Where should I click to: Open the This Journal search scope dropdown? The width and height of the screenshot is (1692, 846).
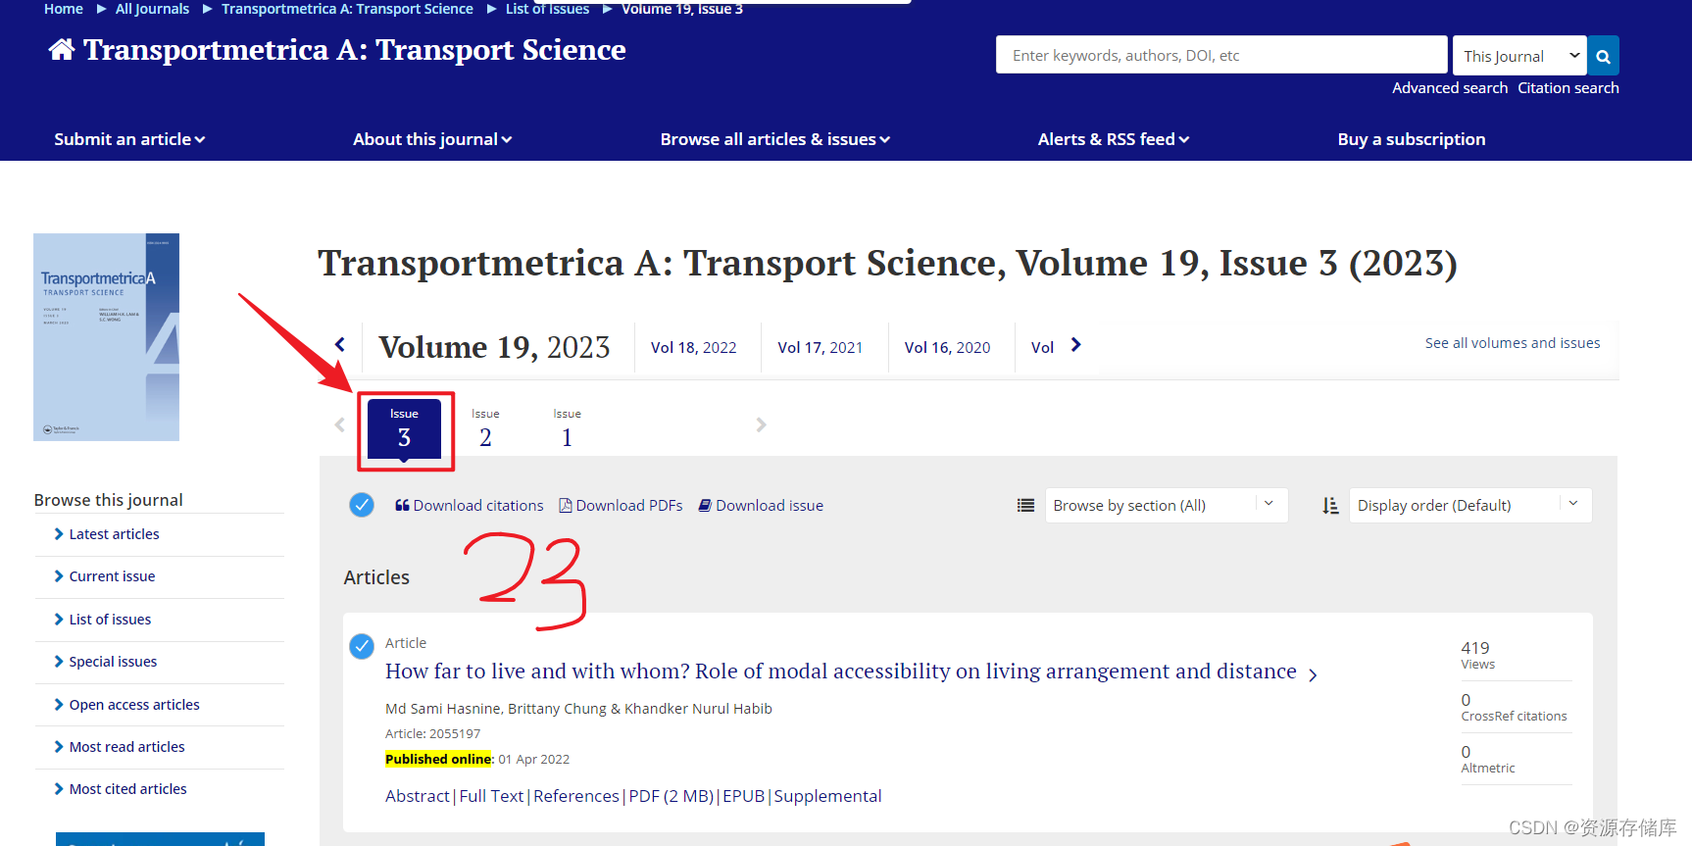(x=1518, y=55)
